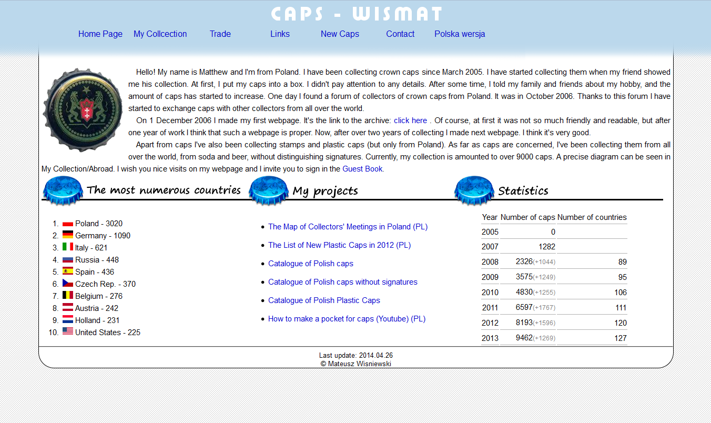This screenshot has width=711, height=423.
Task: Click the blue cap icon beside 'The most numerous countries'
Action: 63,190
